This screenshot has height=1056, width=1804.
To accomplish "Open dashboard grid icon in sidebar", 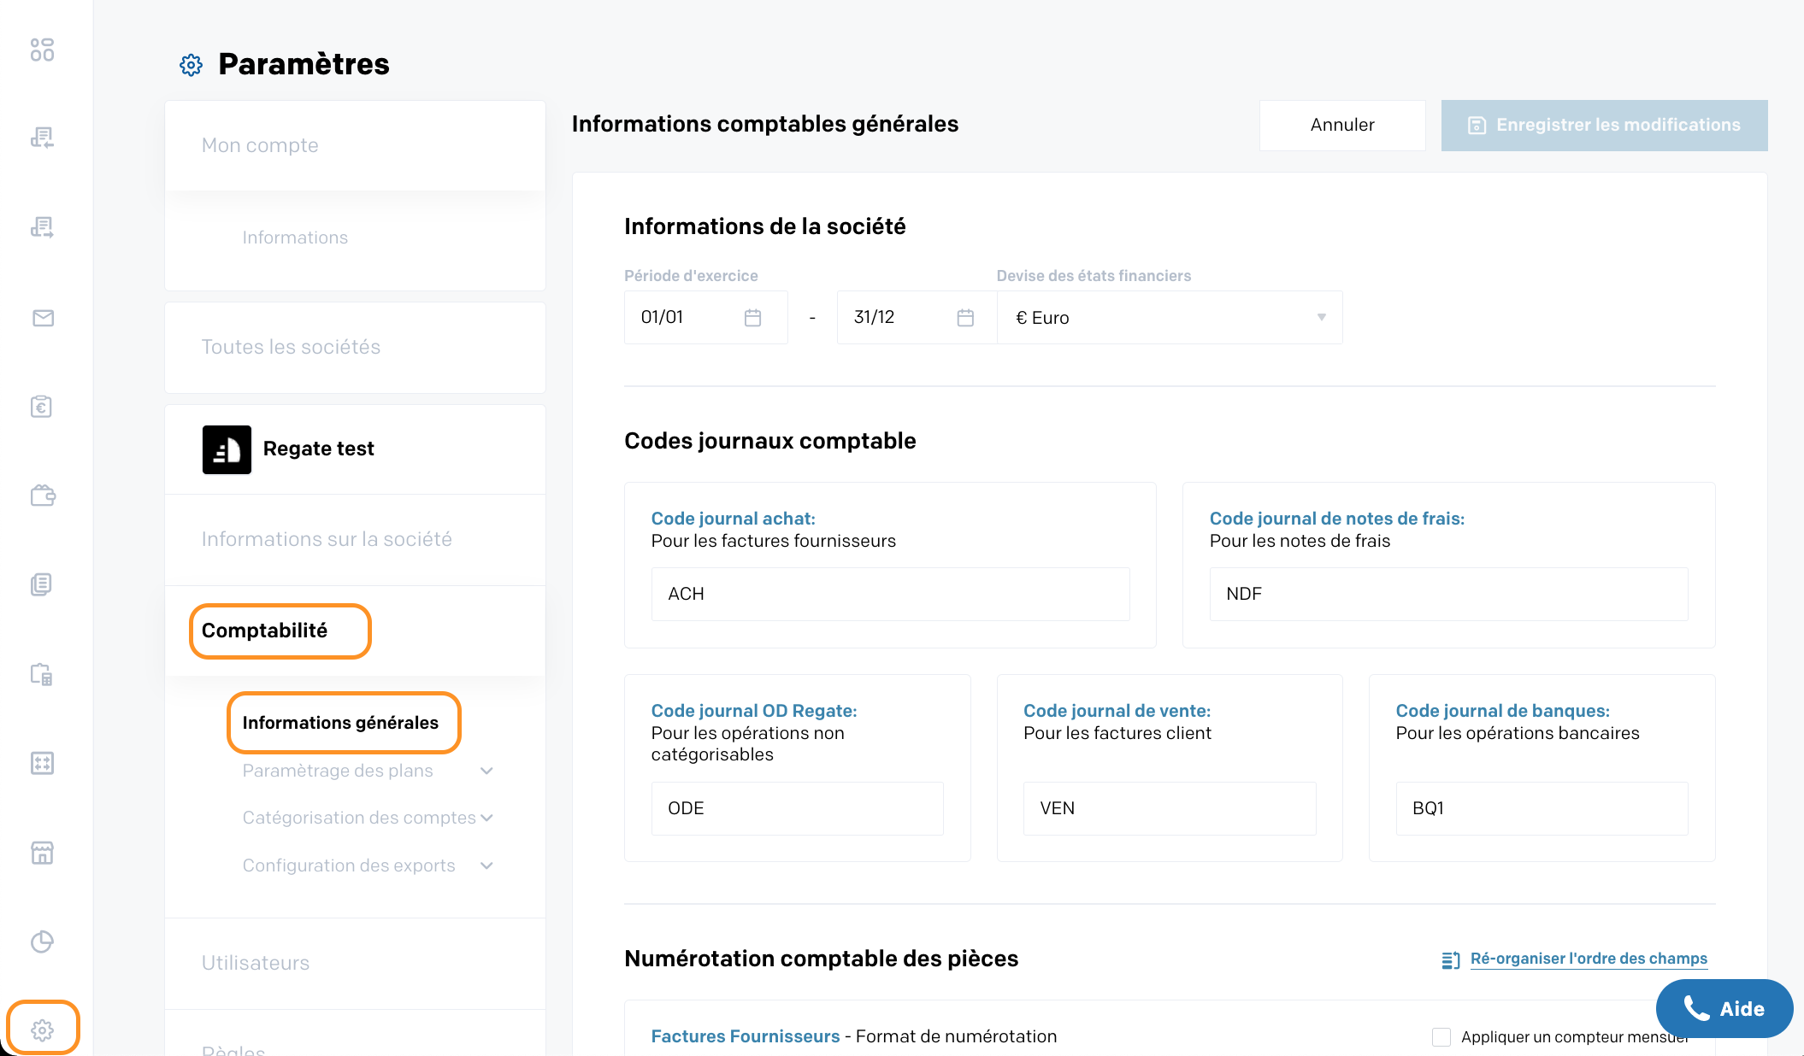I will [42, 50].
